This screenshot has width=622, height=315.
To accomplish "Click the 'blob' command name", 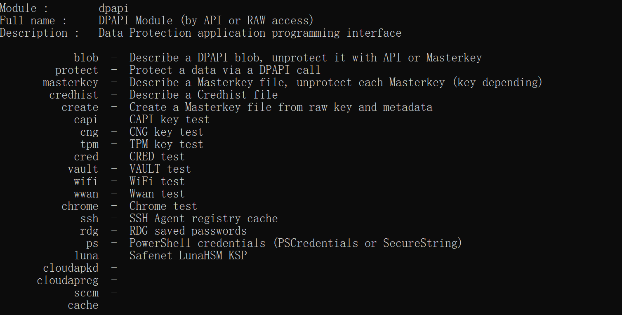I will coord(86,58).
